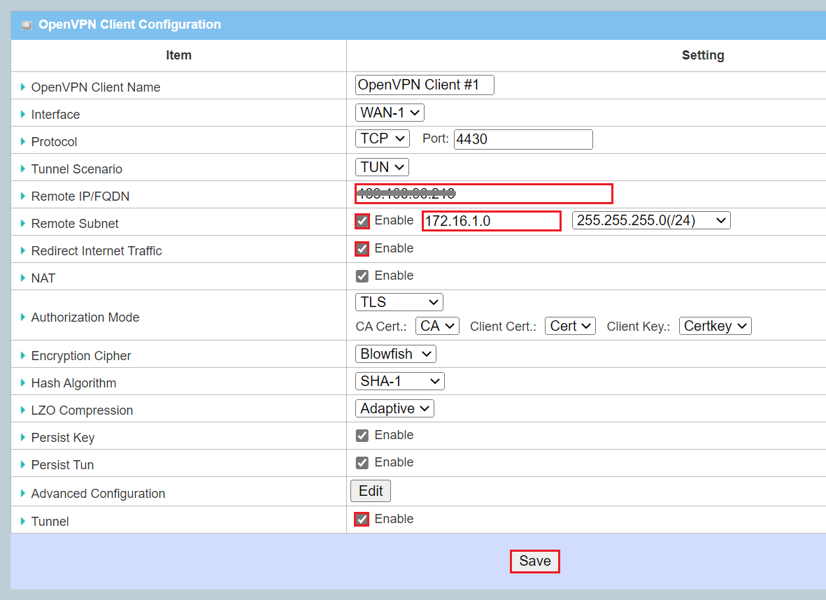
Task: Click the 'Port:' label text
Action: (x=436, y=138)
